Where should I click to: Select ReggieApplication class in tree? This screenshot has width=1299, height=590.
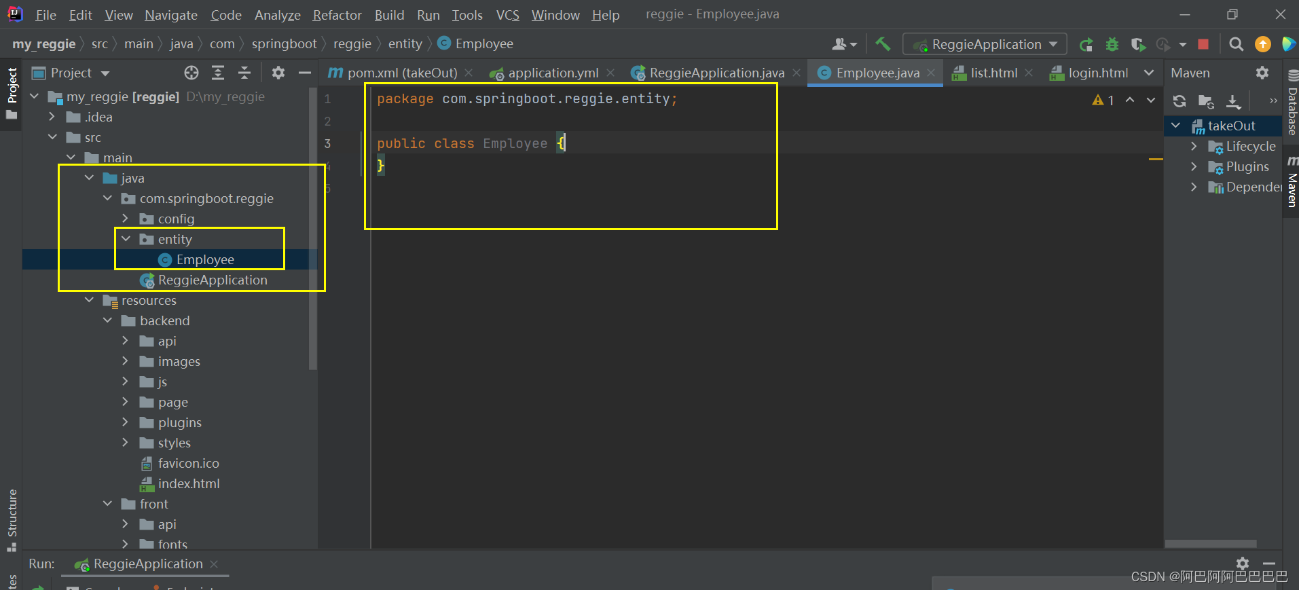(213, 280)
